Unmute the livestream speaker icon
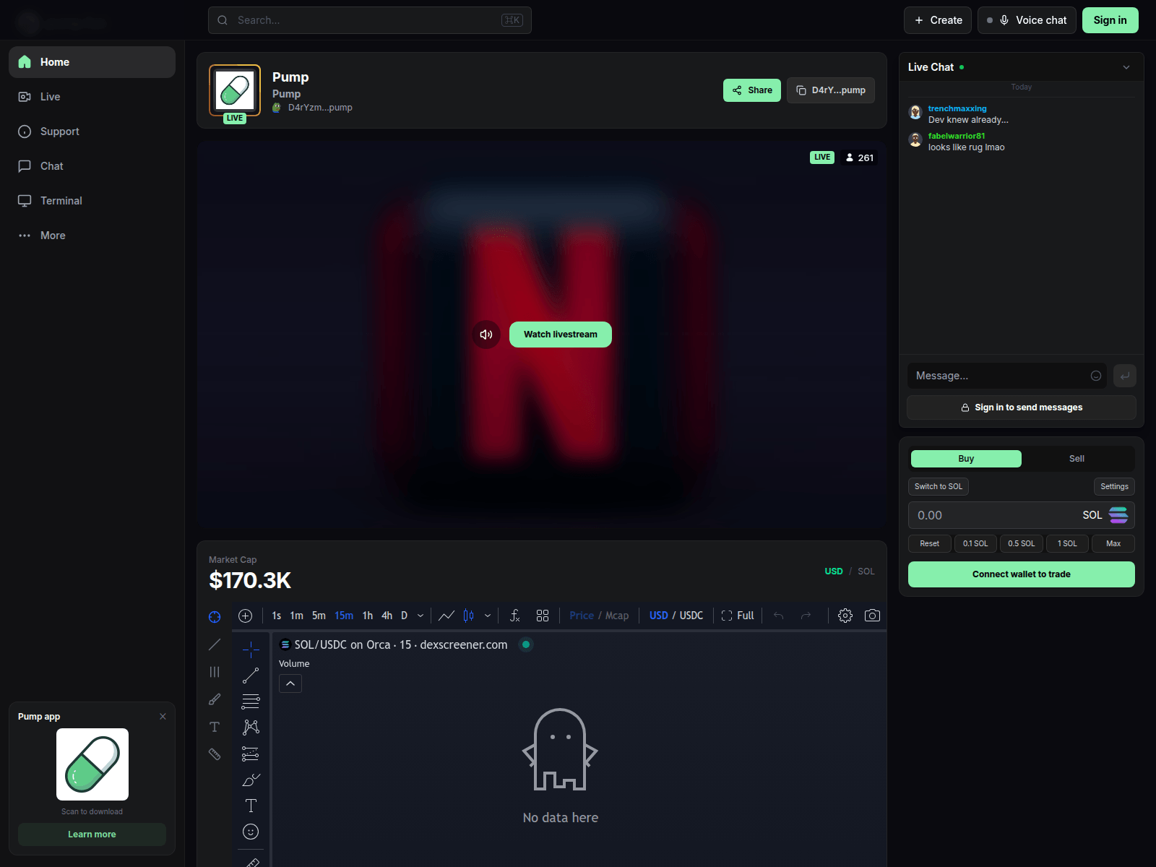The height and width of the screenshot is (867, 1156). 486,335
